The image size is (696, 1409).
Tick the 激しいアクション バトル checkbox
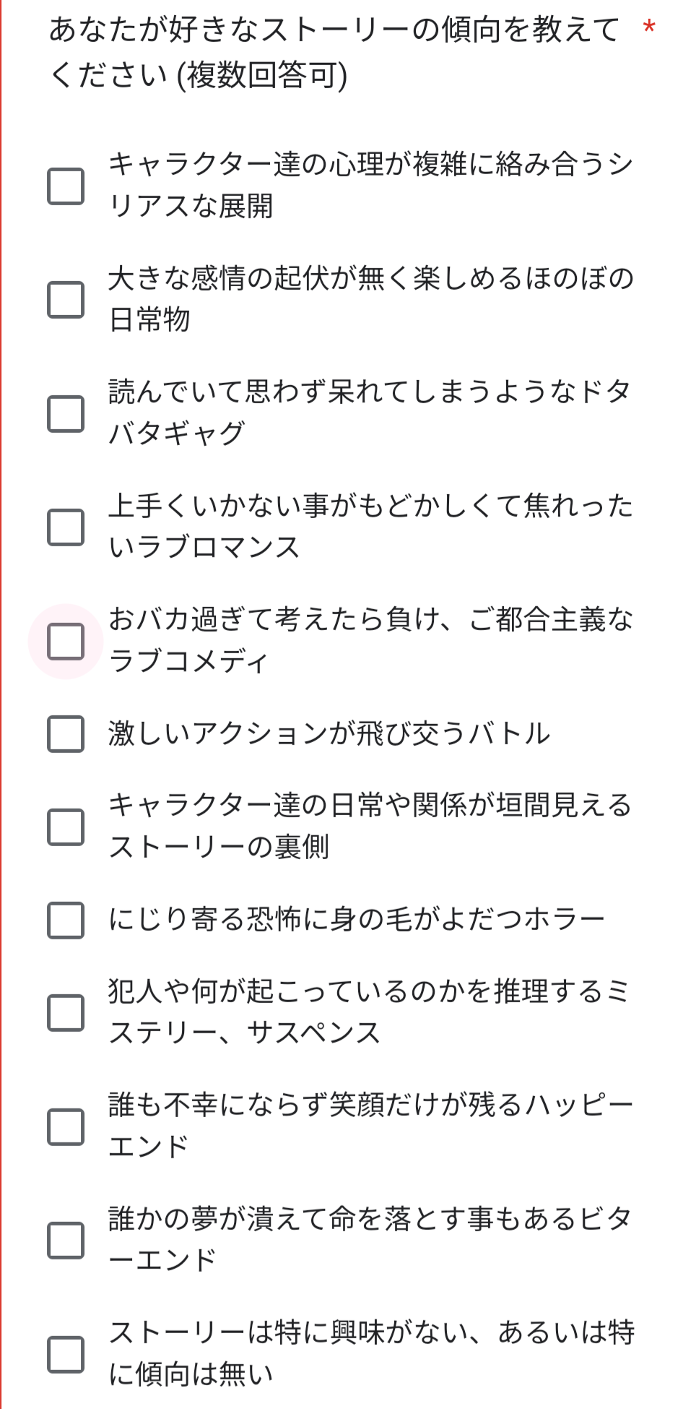(66, 734)
